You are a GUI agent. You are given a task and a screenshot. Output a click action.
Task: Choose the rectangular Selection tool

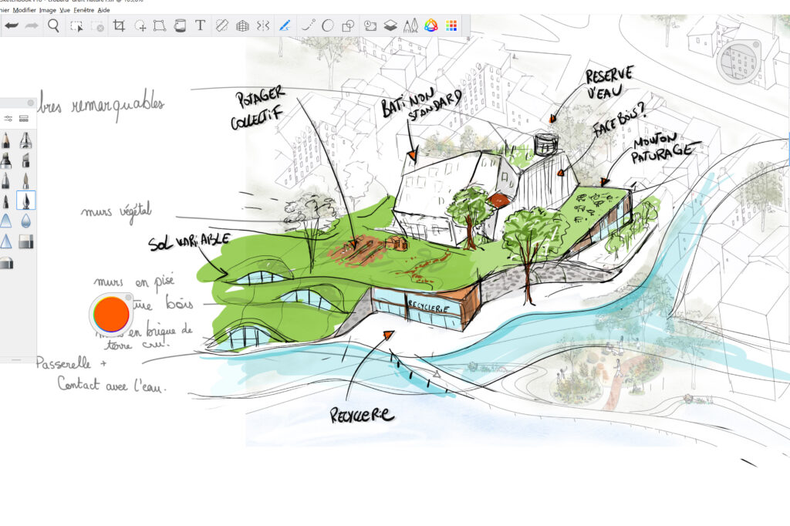tap(76, 26)
